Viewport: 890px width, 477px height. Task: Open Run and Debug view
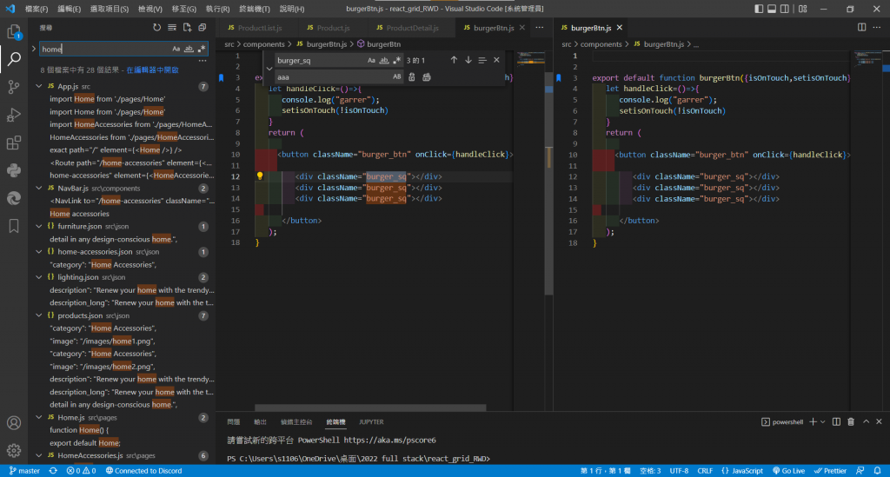14,115
